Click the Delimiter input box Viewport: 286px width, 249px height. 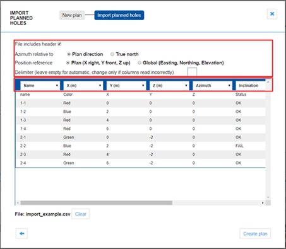(192, 72)
